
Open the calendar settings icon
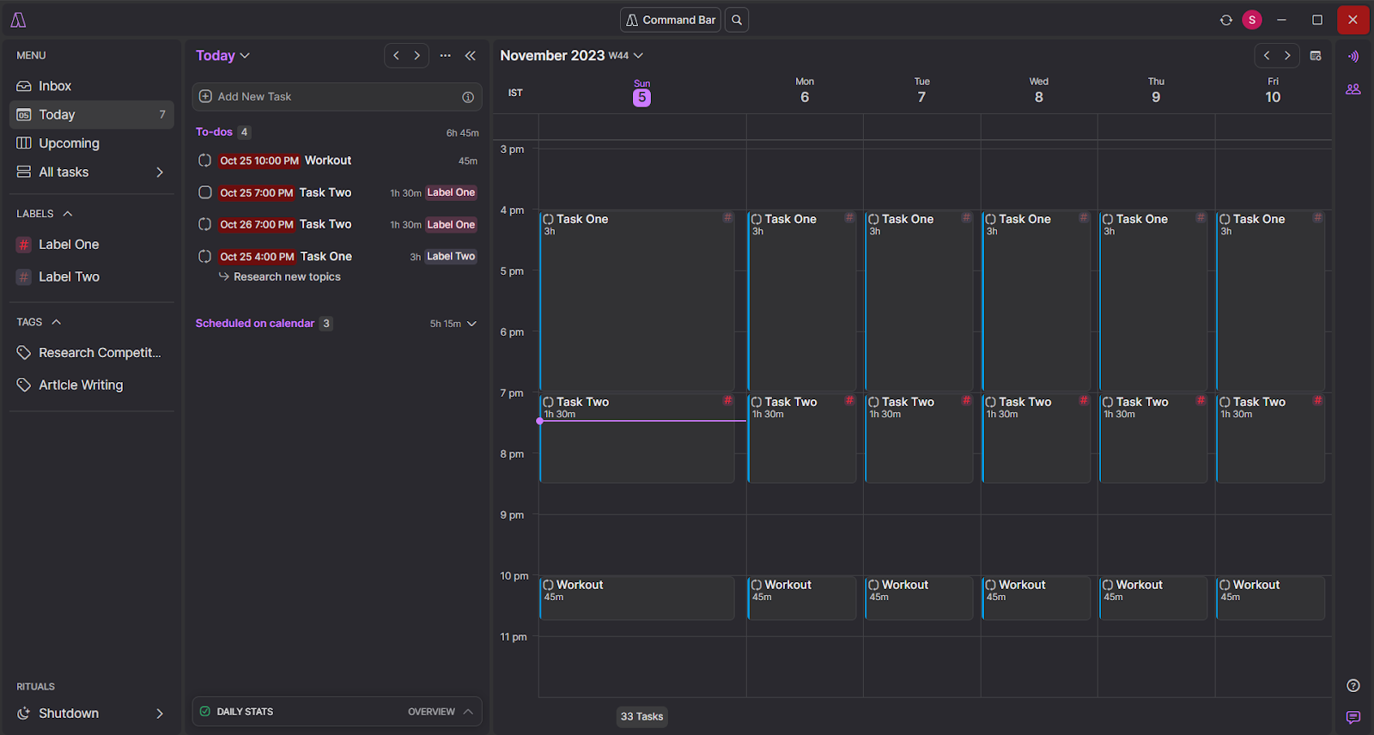pos(1316,56)
